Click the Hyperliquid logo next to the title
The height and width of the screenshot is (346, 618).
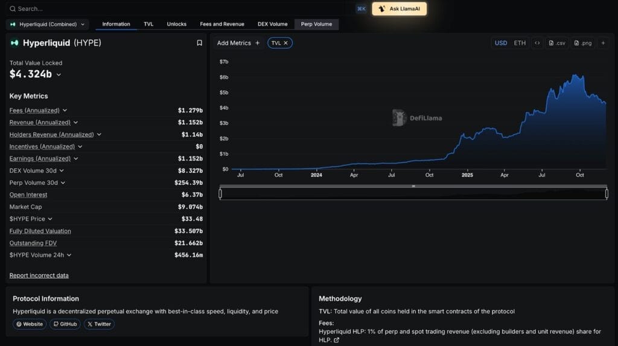click(x=14, y=43)
